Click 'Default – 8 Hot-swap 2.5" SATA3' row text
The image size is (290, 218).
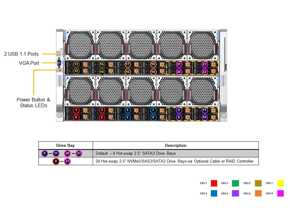pos(136,153)
